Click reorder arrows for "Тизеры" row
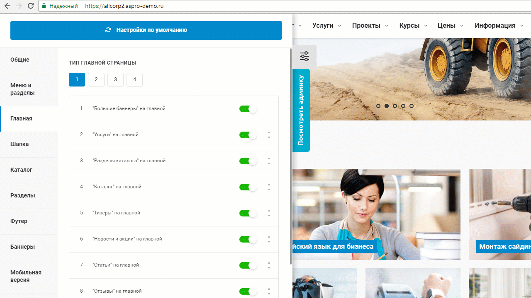Screen dimensions: 531x298 click(269, 213)
